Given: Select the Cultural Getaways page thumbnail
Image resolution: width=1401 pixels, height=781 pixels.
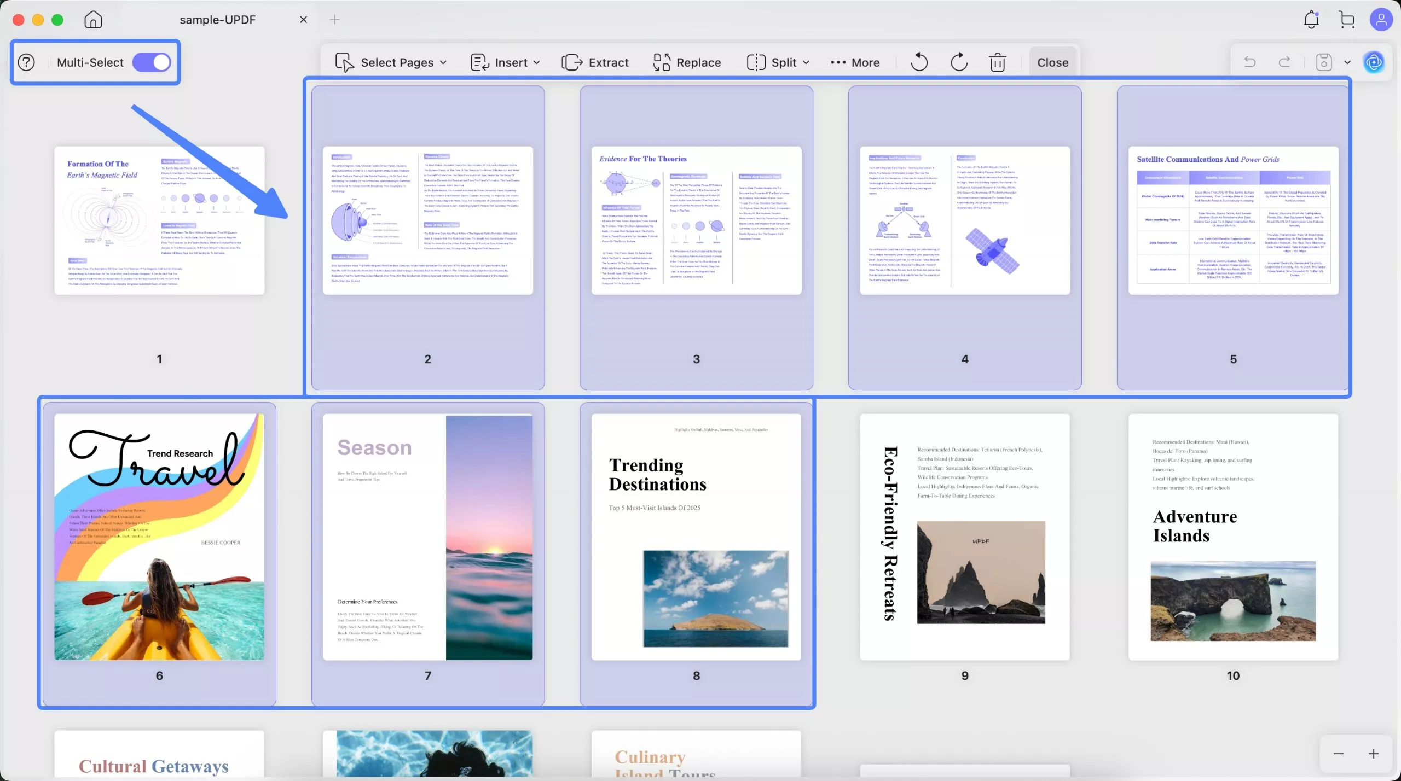Looking at the screenshot, I should (x=159, y=755).
